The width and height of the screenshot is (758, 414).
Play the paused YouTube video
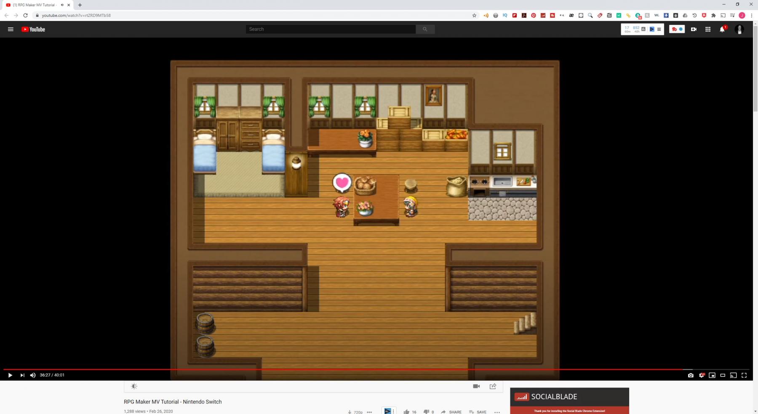[10, 375]
